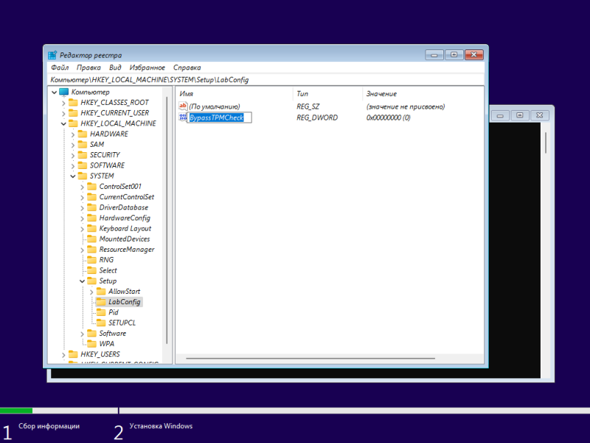
Task: Minimize the background console window
Action: click(500, 115)
